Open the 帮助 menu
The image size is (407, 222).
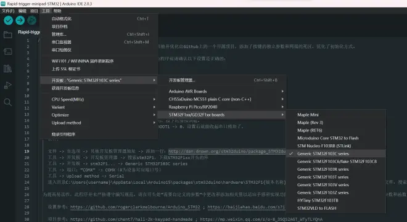(57, 11)
